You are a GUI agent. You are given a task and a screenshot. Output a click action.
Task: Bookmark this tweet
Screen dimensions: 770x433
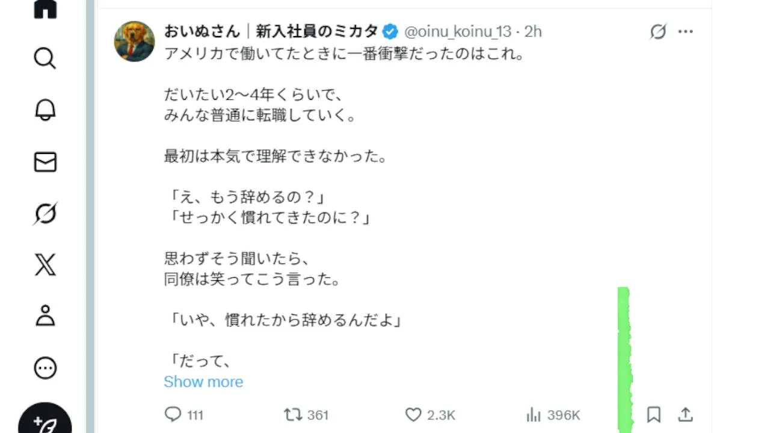654,414
